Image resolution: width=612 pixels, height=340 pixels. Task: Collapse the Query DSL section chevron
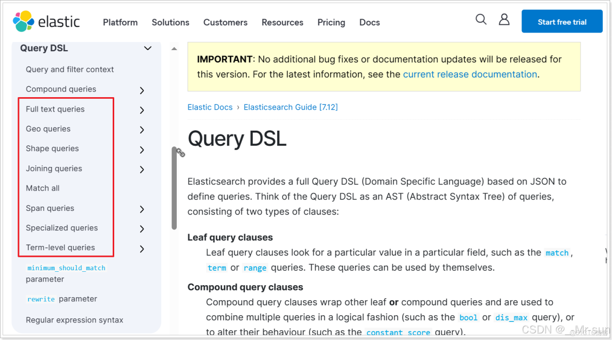(148, 48)
